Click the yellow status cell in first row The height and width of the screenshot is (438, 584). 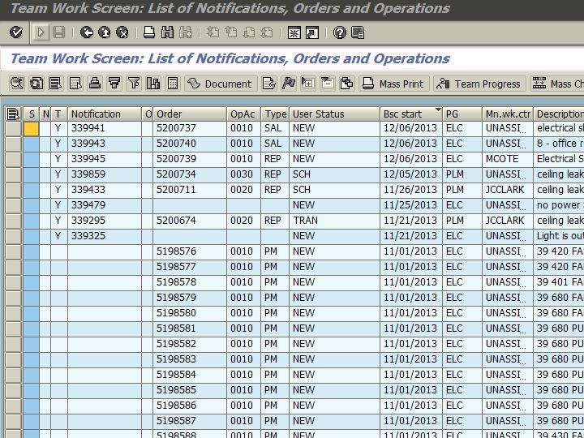[31, 128]
